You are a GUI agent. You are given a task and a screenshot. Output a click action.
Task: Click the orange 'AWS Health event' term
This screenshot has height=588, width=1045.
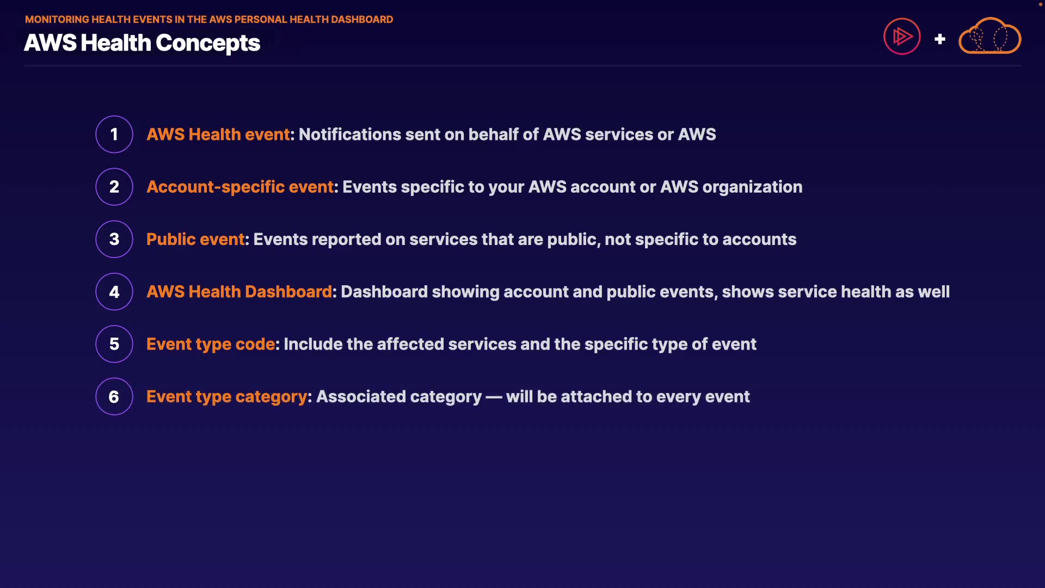tap(218, 134)
